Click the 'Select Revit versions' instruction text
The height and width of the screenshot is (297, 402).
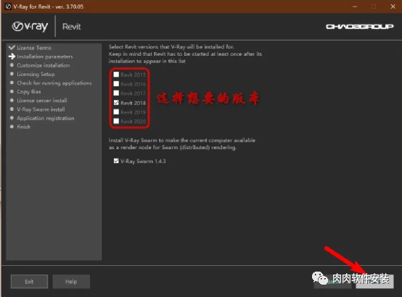[x=185, y=54]
